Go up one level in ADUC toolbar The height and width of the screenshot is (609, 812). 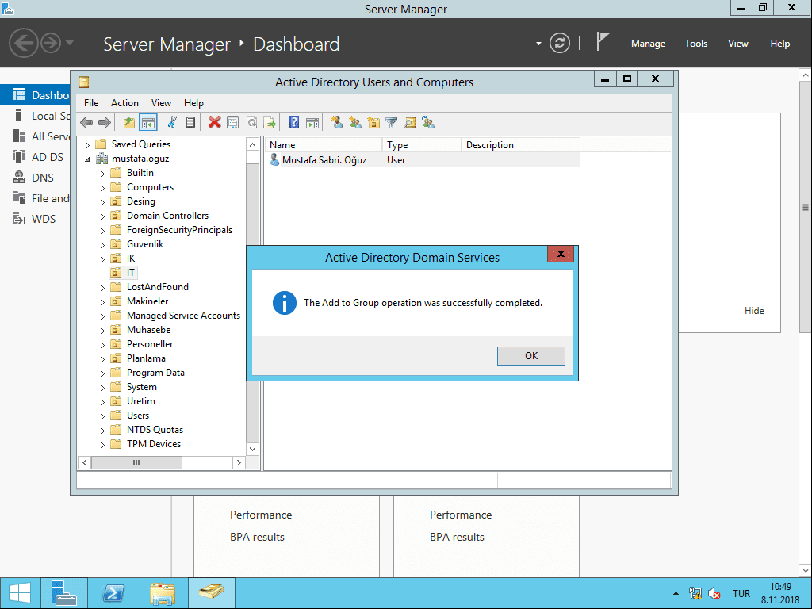point(129,123)
